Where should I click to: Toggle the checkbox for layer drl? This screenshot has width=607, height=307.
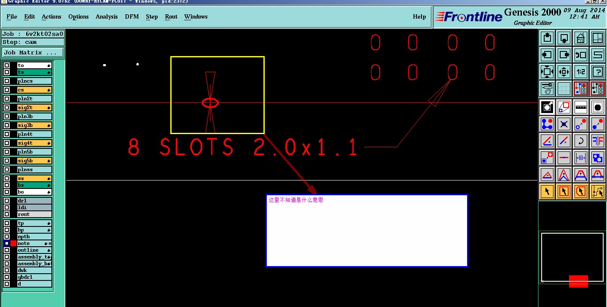(x=7, y=201)
